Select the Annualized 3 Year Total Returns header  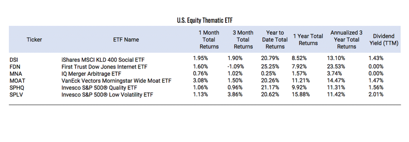(x=346, y=40)
